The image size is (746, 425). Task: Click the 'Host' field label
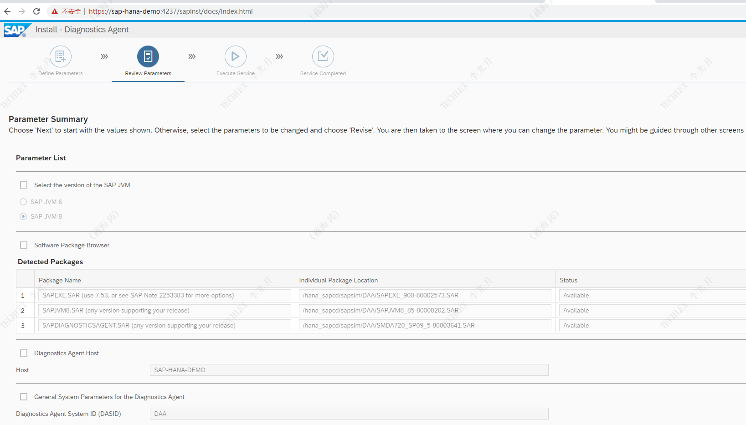pyautogui.click(x=22, y=370)
